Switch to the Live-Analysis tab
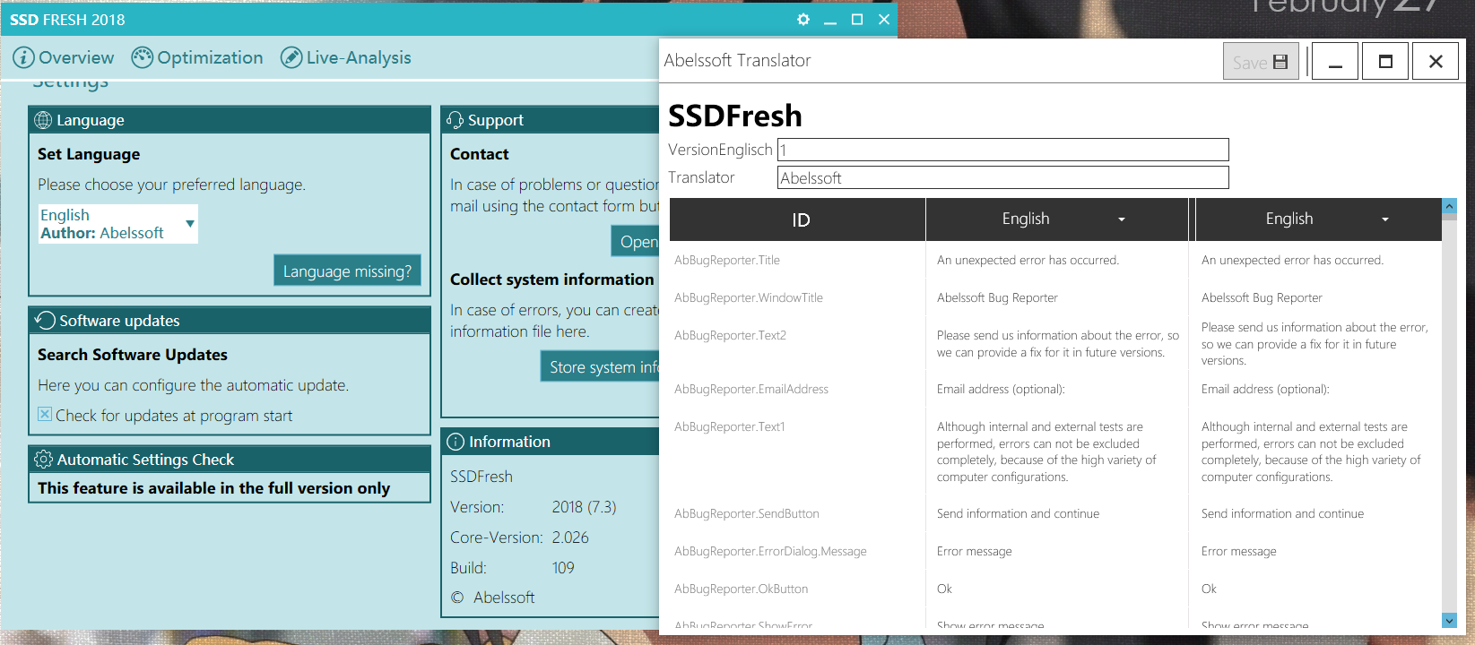This screenshot has width=1475, height=645. [346, 57]
